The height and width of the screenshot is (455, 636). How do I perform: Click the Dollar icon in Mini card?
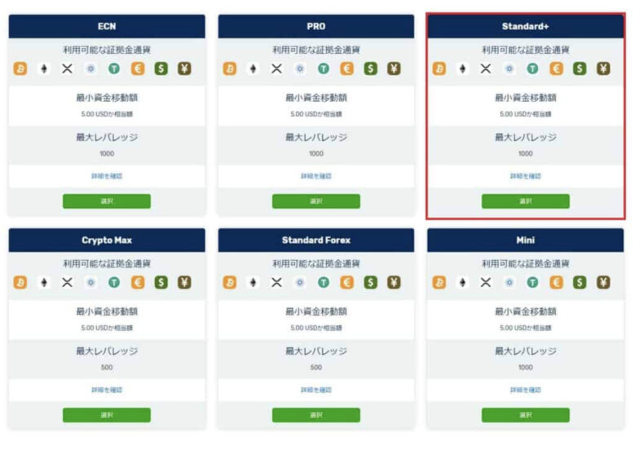click(580, 282)
